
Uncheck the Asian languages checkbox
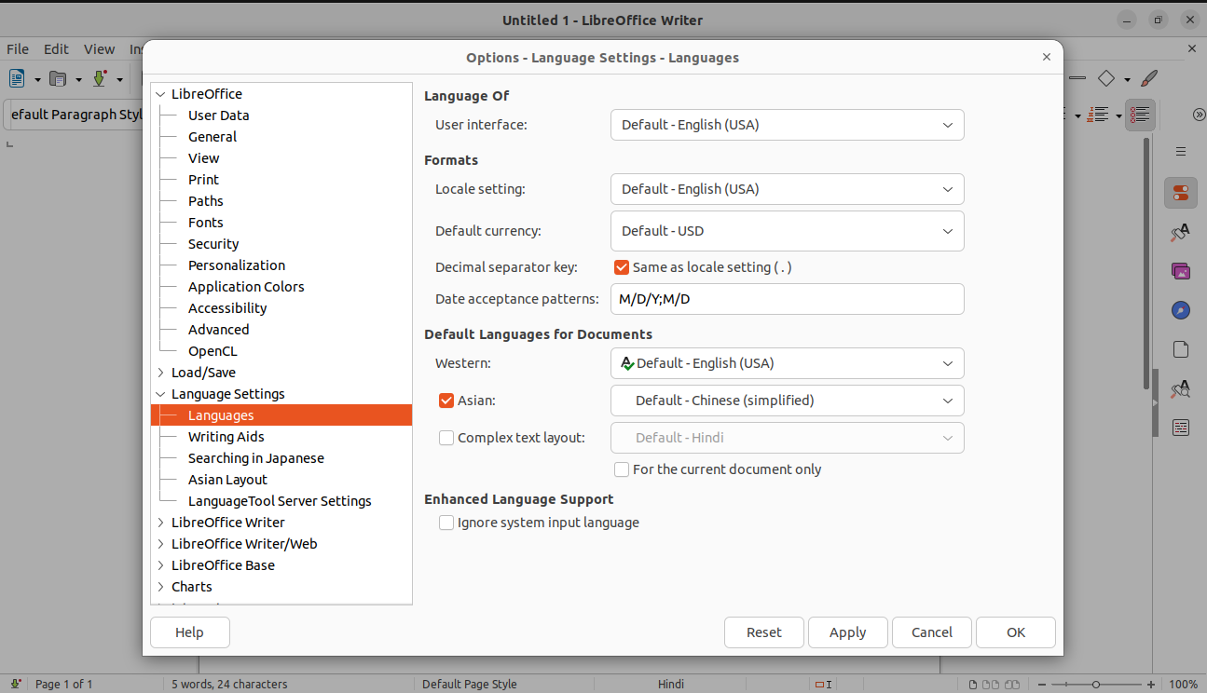pyautogui.click(x=446, y=401)
